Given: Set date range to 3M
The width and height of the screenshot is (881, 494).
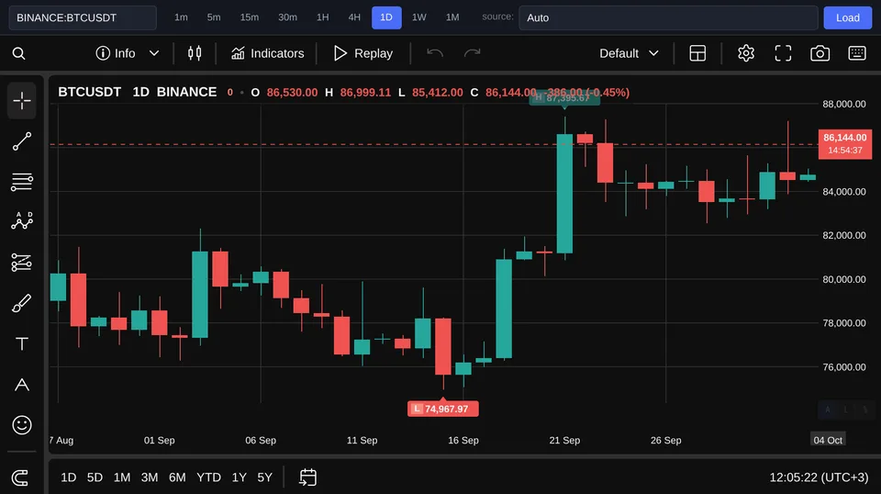Looking at the screenshot, I should [x=150, y=477].
